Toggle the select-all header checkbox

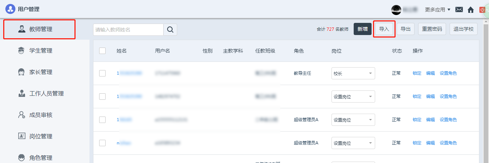click(x=102, y=51)
